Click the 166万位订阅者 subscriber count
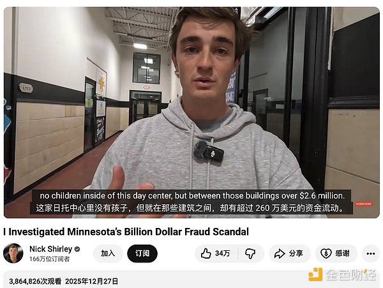Screen dimensions: 383x288 coord(49,259)
